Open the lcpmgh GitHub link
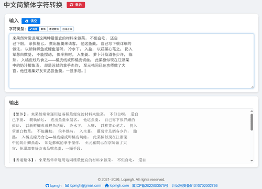Screen dimensions: 262x189 pyautogui.click(x=53, y=185)
